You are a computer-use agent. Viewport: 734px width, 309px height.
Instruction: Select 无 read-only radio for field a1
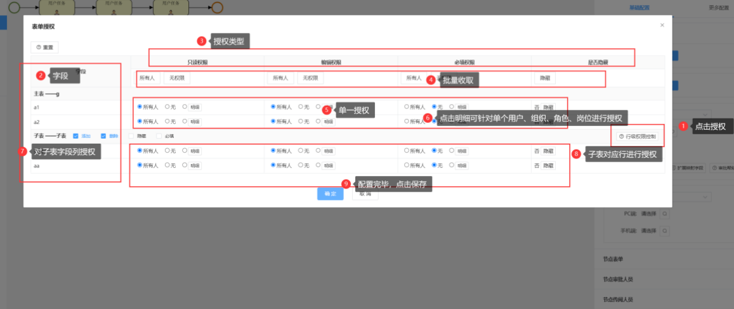pyautogui.click(x=167, y=107)
